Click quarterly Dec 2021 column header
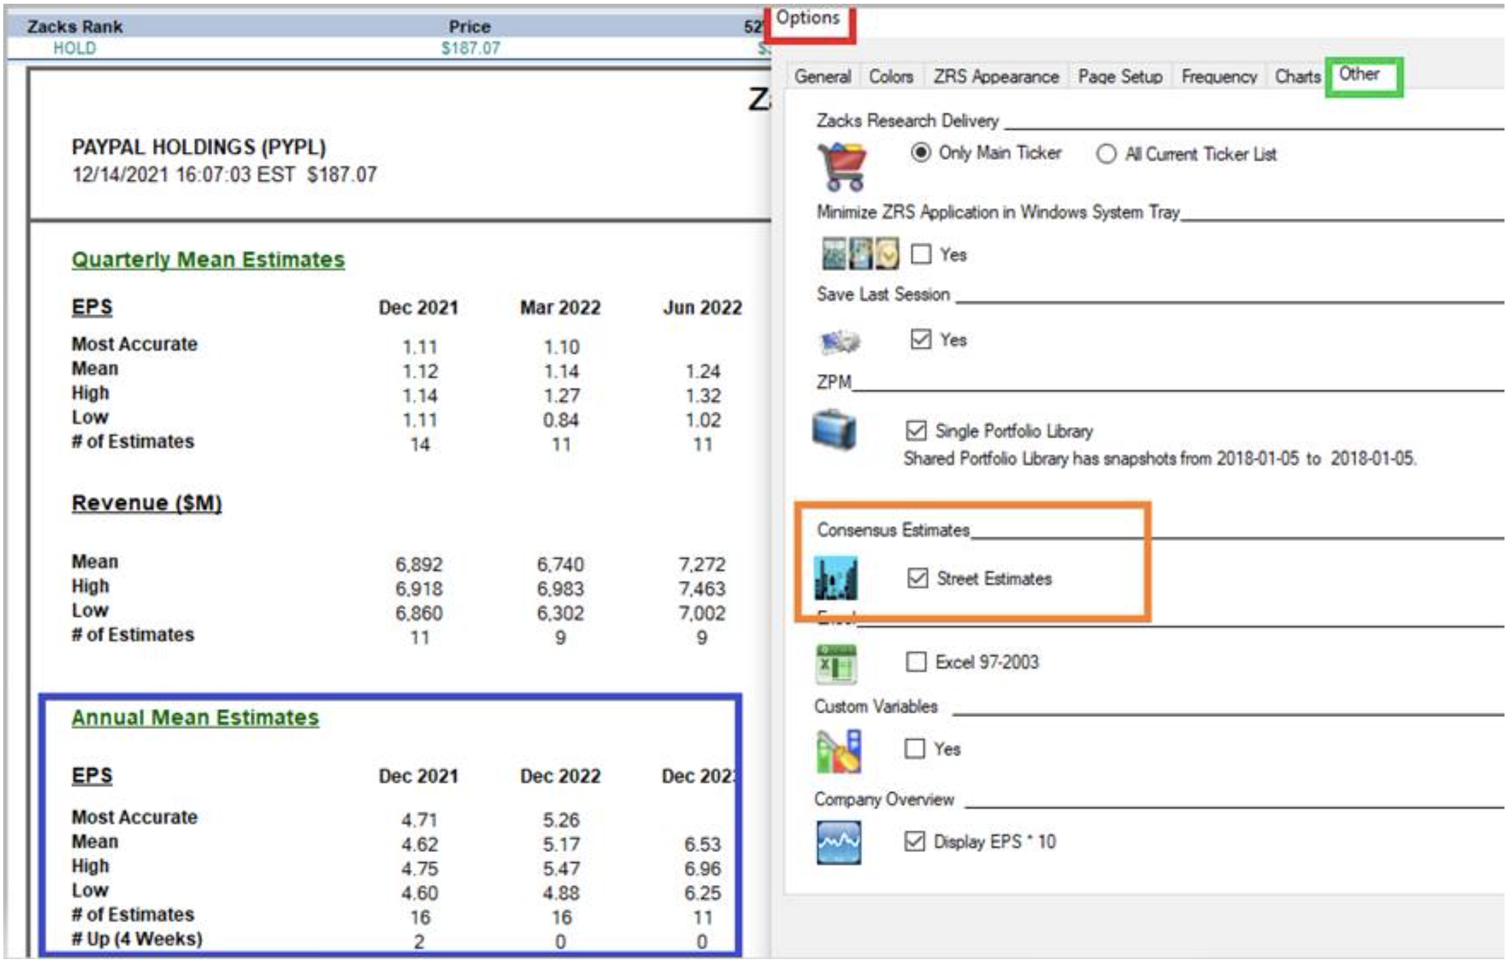1512x965 pixels. (418, 308)
